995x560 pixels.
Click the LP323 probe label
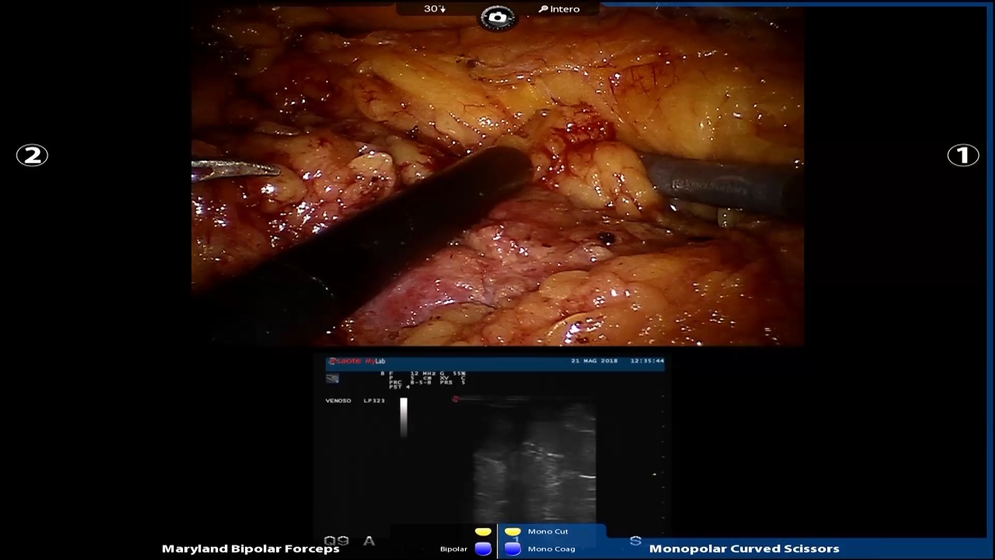374,401
